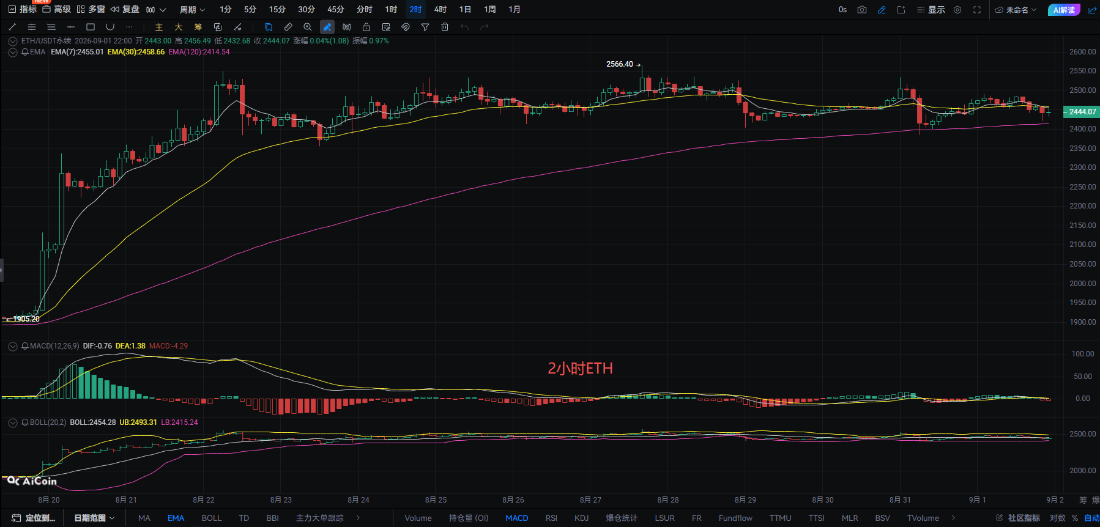Click the 高级 advanced button
The image size is (1100, 527).
point(56,10)
